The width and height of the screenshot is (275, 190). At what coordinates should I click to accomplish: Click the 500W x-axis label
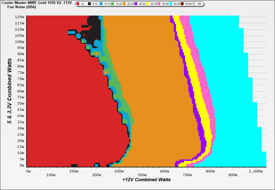pos(142,171)
